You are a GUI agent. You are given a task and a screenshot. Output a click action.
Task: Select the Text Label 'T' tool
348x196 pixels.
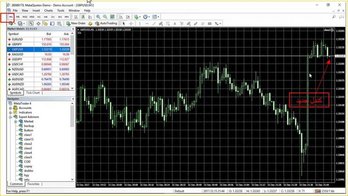click(x=182, y=24)
